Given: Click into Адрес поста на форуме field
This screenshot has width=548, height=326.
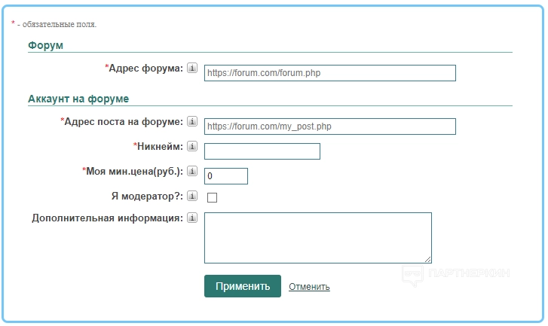Looking at the screenshot, I should point(329,126).
